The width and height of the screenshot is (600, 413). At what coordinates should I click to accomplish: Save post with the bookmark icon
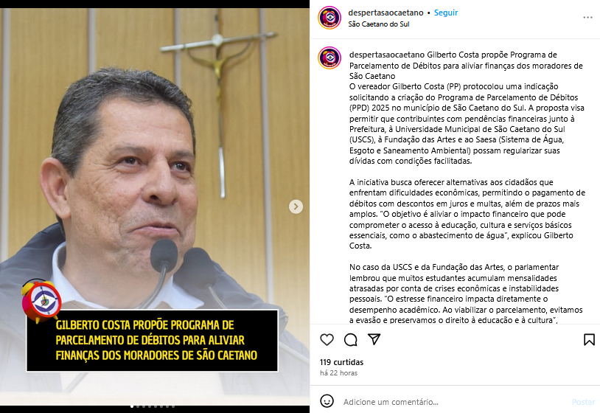tap(589, 339)
